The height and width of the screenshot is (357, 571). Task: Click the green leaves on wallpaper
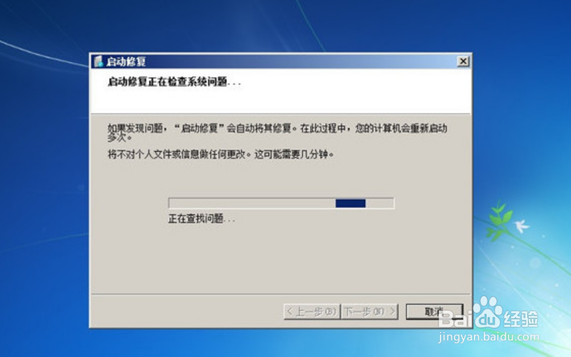coord(499,221)
